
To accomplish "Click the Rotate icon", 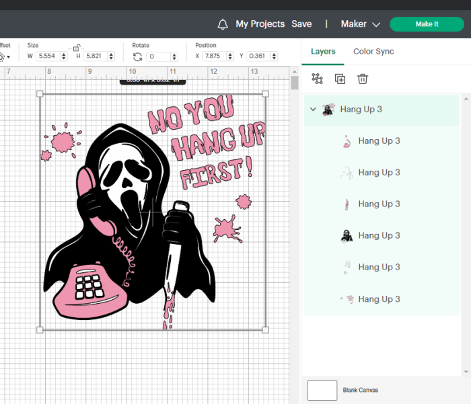I will [137, 56].
